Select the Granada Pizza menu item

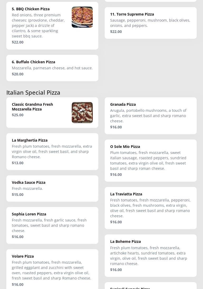pyautogui.click(x=150, y=115)
